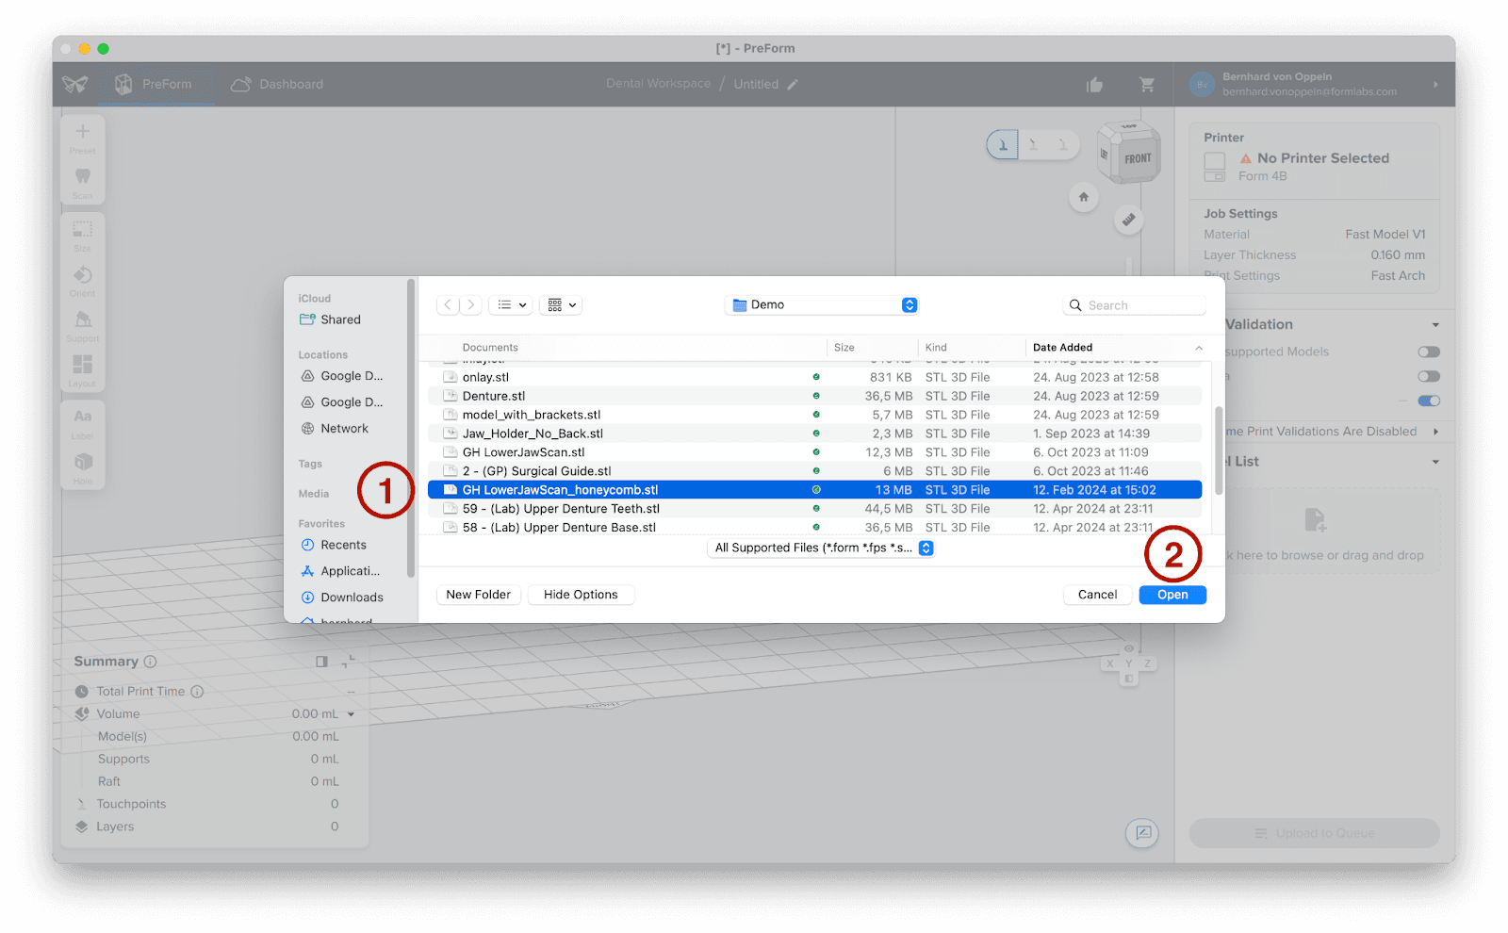Viewport: 1508px width, 933px height.
Task: Switch to the Dashboard tab
Action: [x=276, y=84]
